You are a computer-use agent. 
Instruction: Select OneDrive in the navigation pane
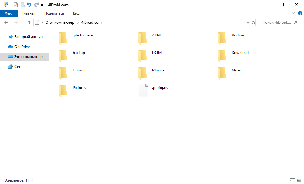pos(22,47)
